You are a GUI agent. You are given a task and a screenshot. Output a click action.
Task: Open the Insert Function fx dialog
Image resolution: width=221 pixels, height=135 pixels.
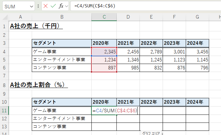click(61, 6)
